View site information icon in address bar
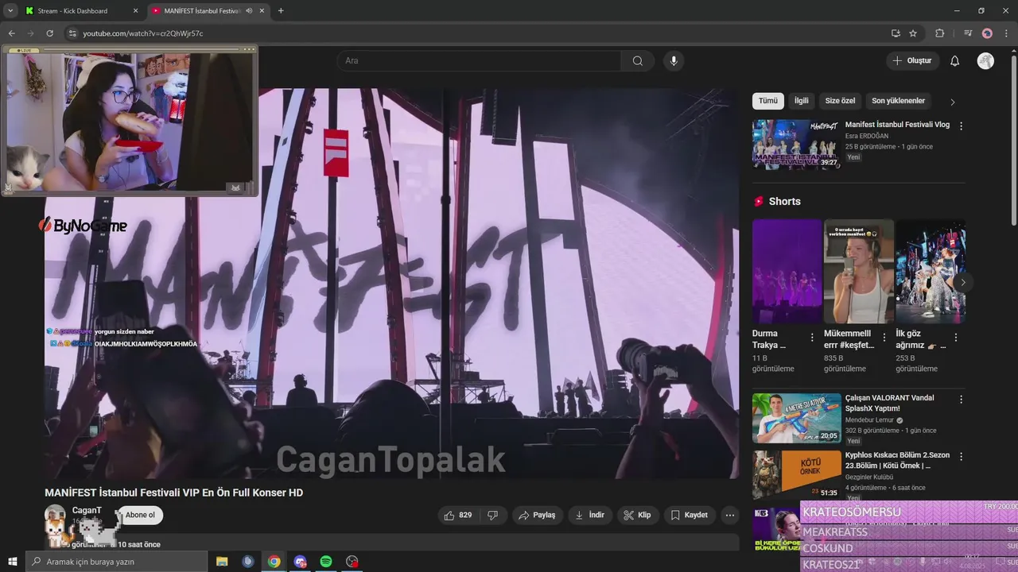 (x=72, y=33)
